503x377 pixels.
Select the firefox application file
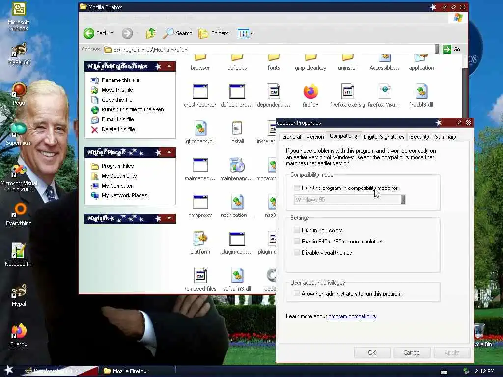coord(310,96)
